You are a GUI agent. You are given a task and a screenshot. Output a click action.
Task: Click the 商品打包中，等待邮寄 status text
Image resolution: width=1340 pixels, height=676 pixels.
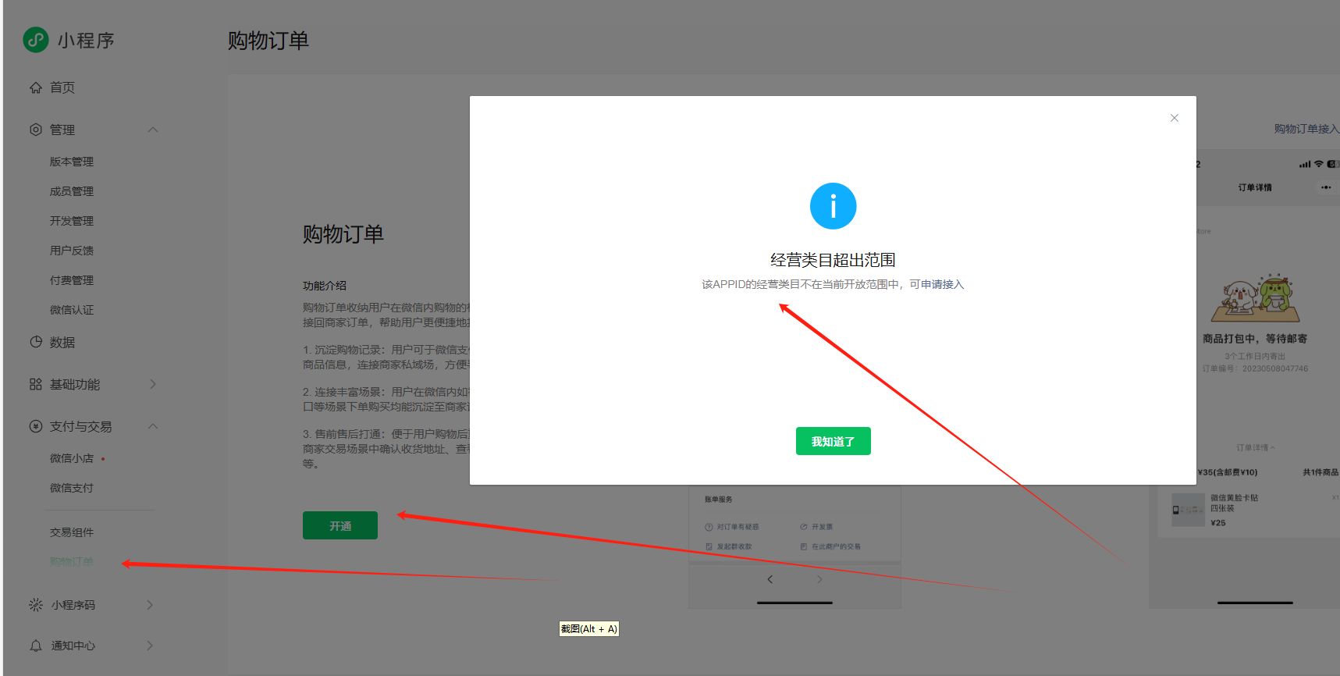point(1255,339)
